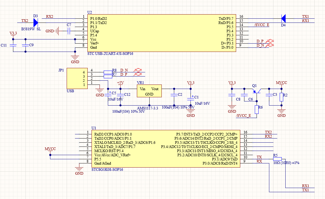Click 'Vout' pin label of VR1

click(x=155, y=89)
